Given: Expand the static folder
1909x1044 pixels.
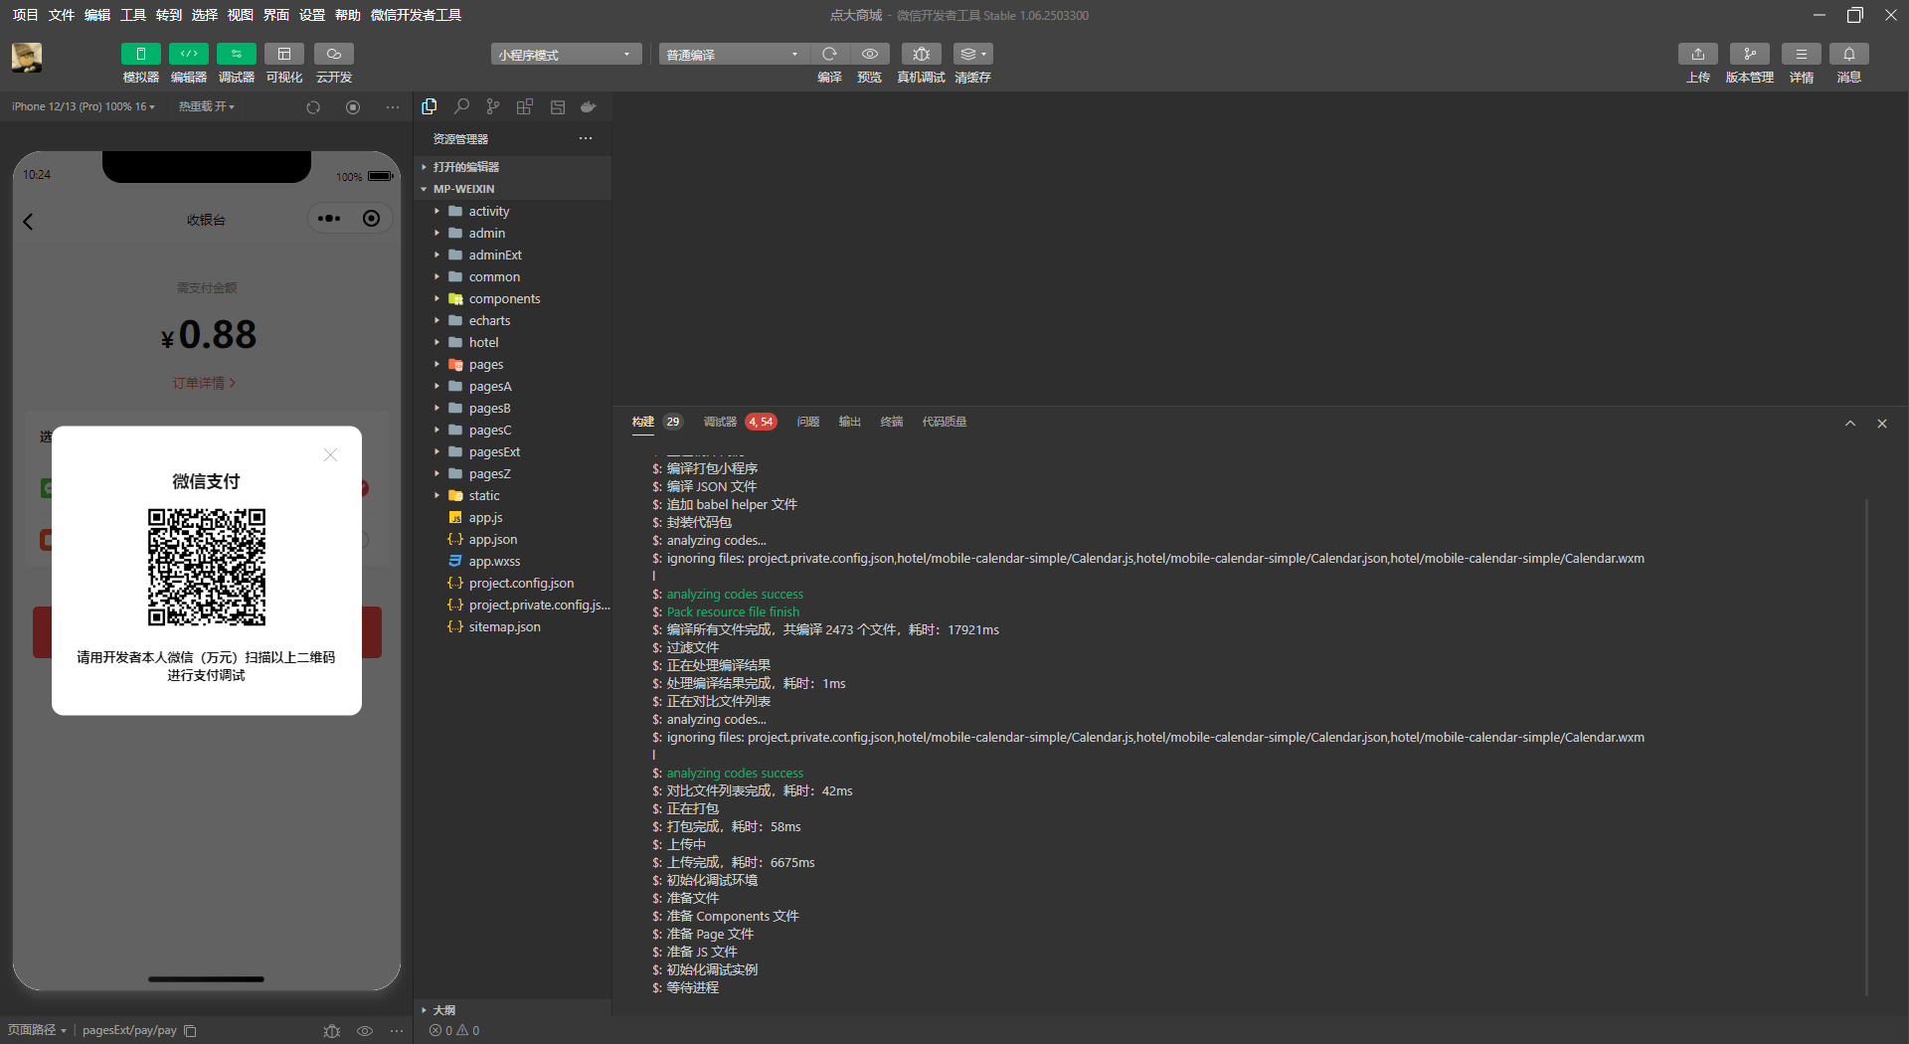Looking at the screenshot, I should point(512,495).
